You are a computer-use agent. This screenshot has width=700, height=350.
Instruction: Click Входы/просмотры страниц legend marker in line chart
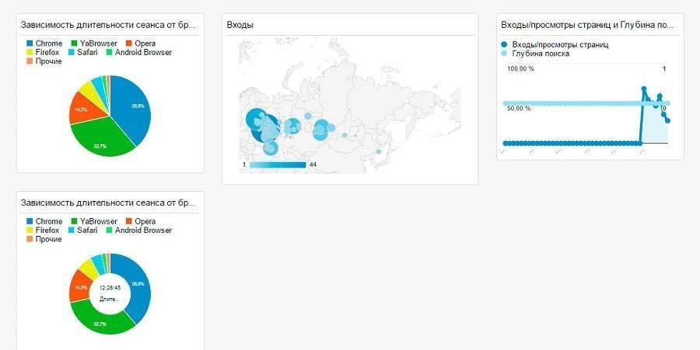504,45
